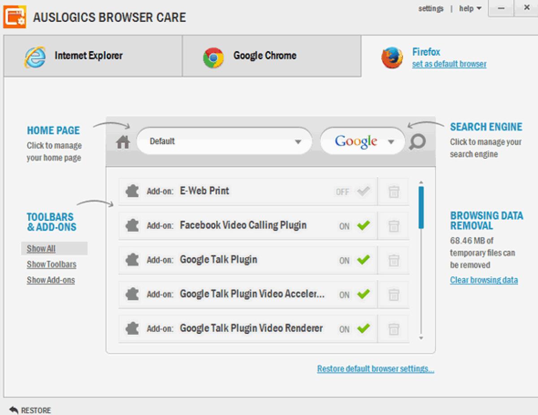Screen dimensions: 538x415
Task: Delete the Google Talk Plugin add-on
Action: coord(393,260)
